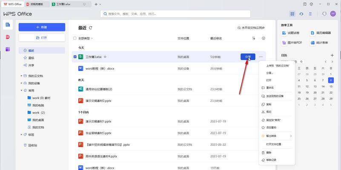Image resolution: width=341 pixels, height=170 pixels.
Task: Click the info circle icon in list header
Action: pos(264,38)
